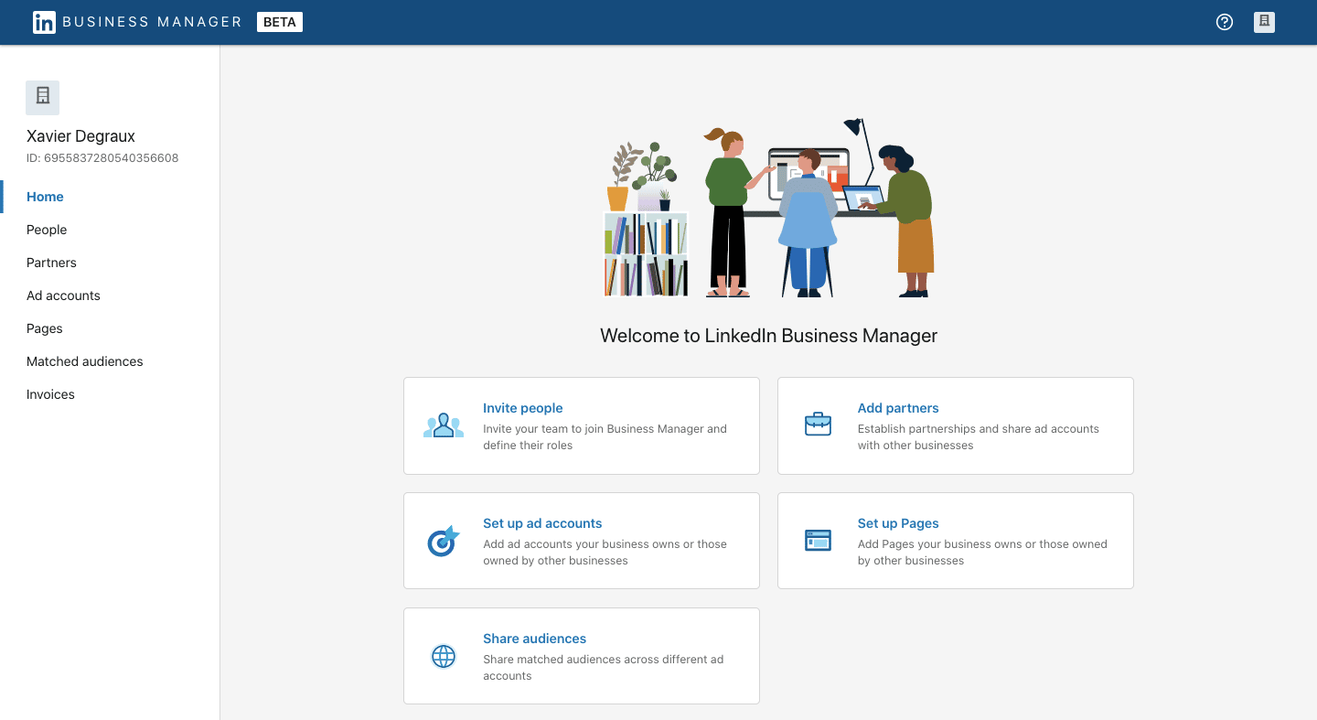Select Ad accounts from the sidebar
The height and width of the screenshot is (720, 1317).
(x=63, y=296)
